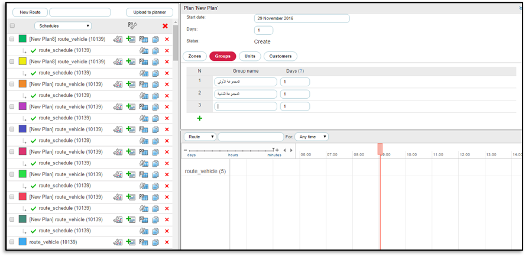
Task: Zoom in timeline with plus button
Action: coord(277,150)
